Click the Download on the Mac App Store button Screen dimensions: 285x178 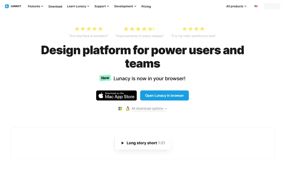tap(116, 95)
